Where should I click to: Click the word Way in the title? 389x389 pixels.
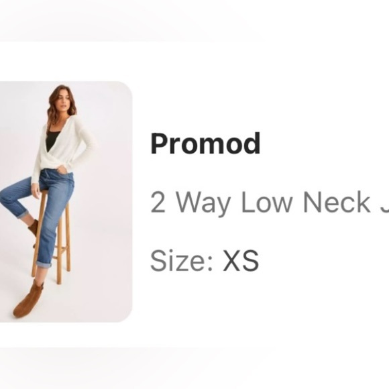tap(203, 203)
